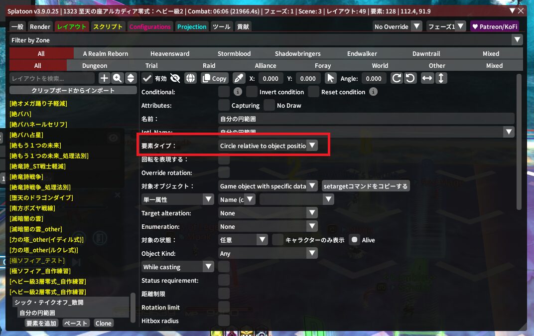Click the horizontal flip arrows icon
Image resolution: width=534 pixels, height=336 pixels.
point(427,78)
